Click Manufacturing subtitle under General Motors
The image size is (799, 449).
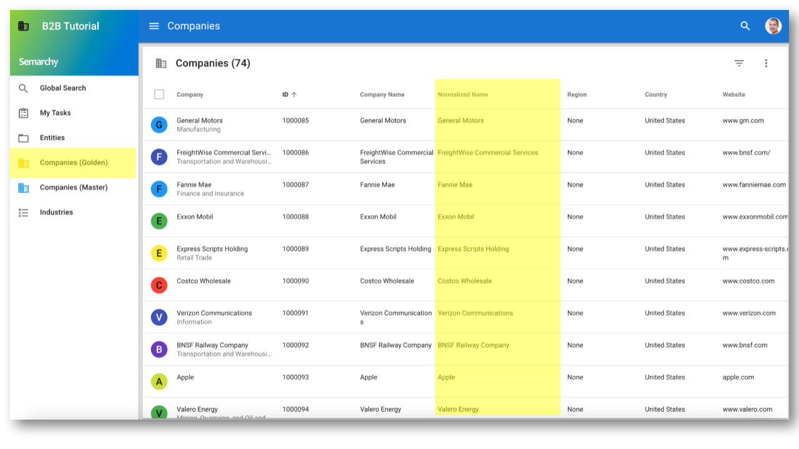click(199, 130)
